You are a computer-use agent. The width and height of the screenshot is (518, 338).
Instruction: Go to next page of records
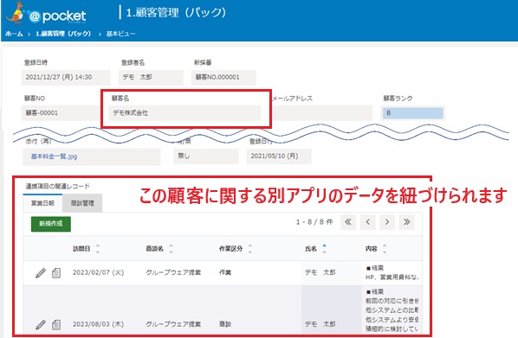tap(387, 222)
